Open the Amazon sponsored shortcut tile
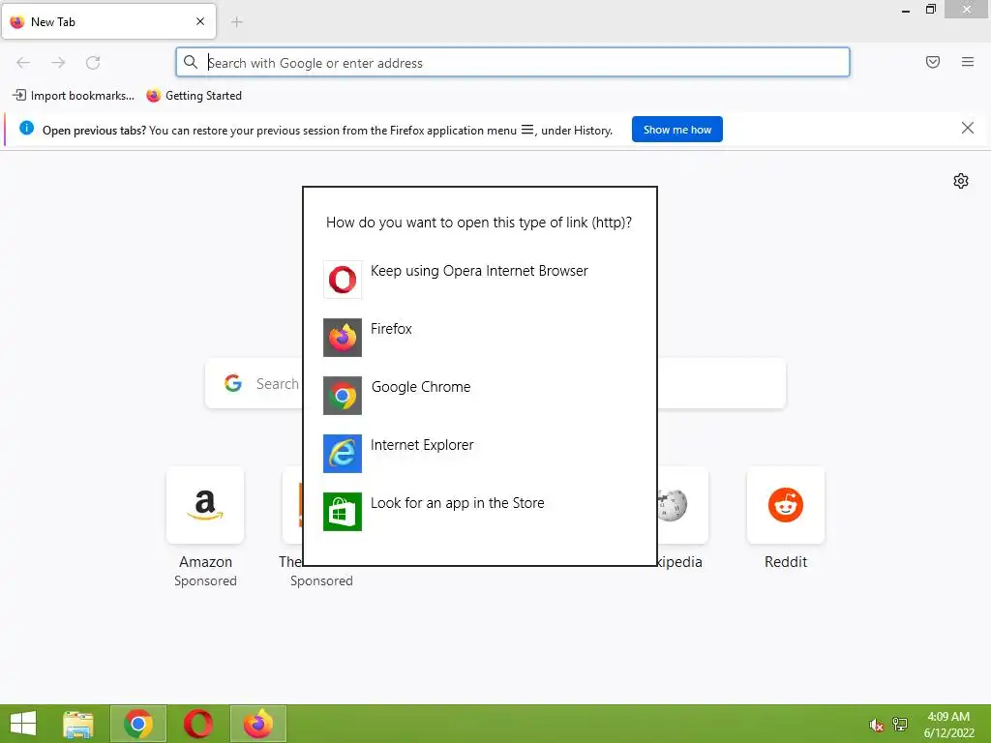991x743 pixels. pyautogui.click(x=205, y=505)
